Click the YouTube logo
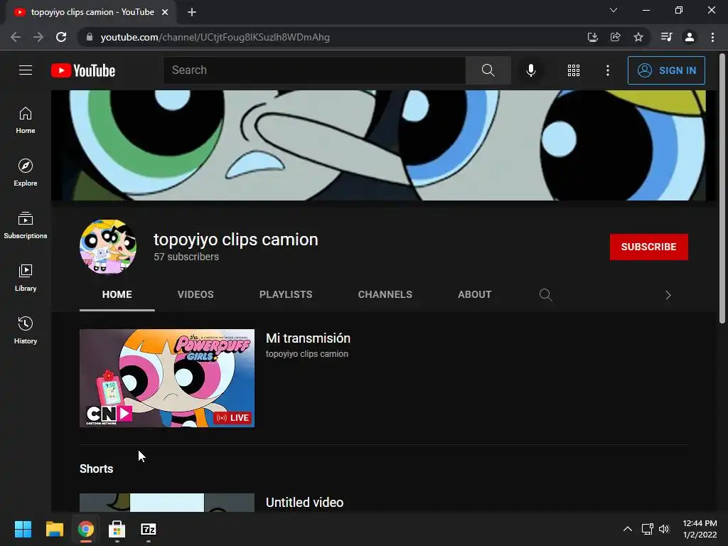This screenshot has height=546, width=728. click(83, 70)
